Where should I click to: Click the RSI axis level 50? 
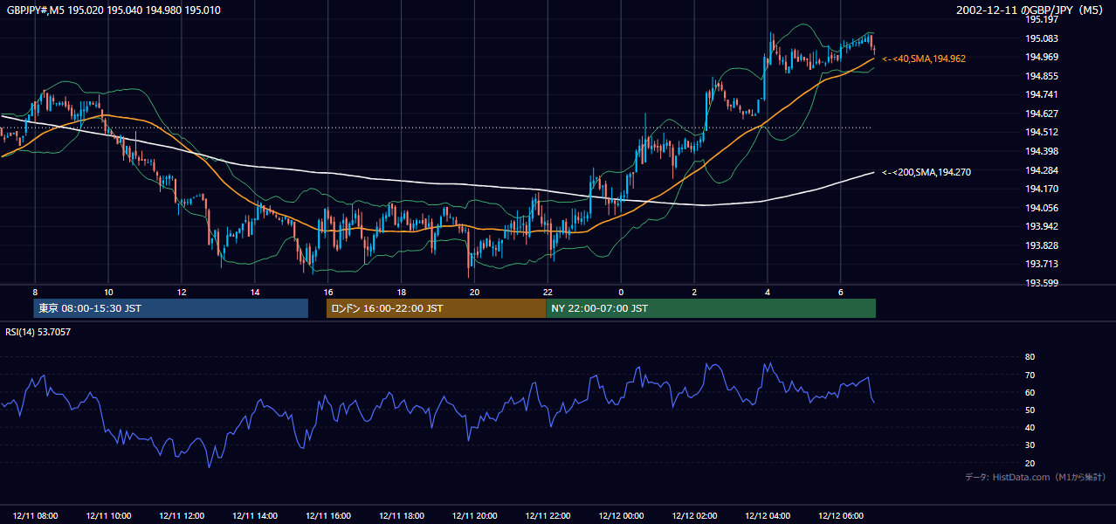1030,410
